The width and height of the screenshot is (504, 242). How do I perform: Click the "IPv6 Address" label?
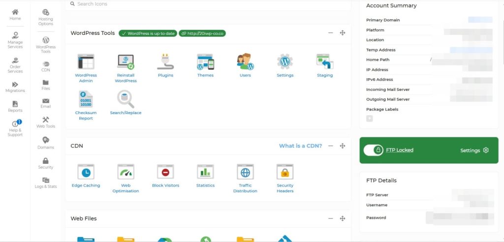click(x=379, y=79)
